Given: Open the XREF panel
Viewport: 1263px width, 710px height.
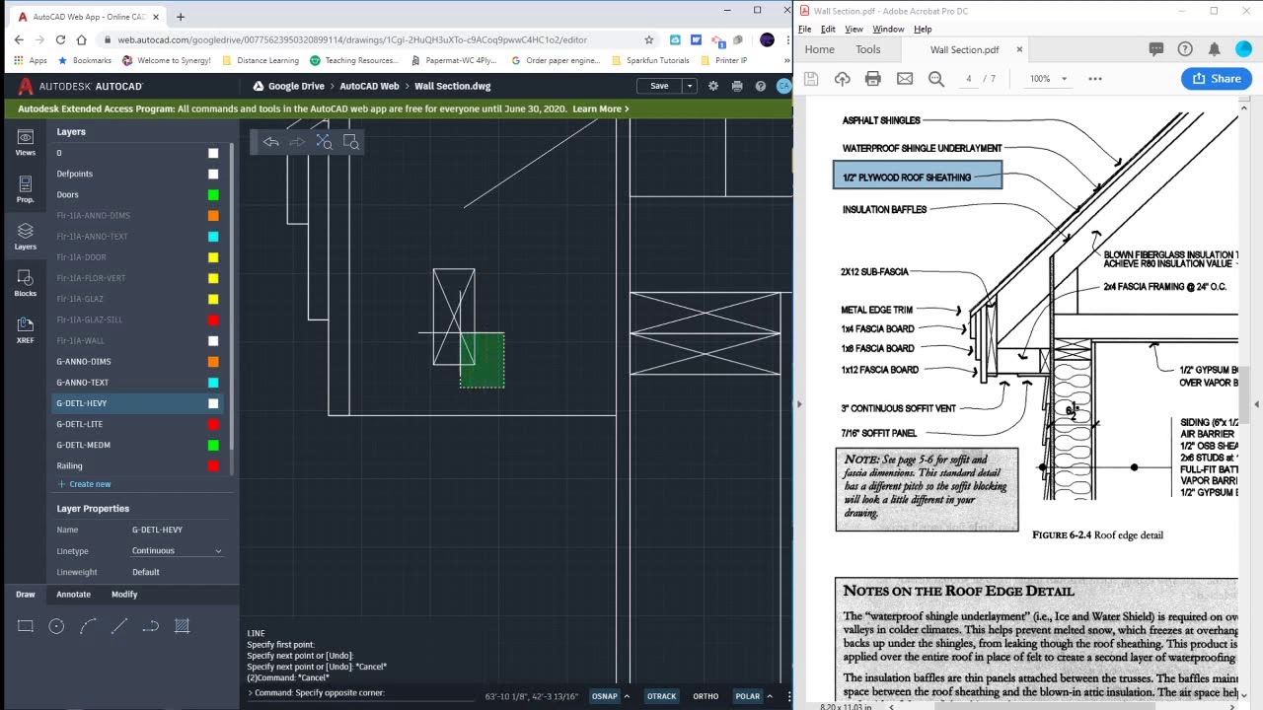Looking at the screenshot, I should click(26, 330).
